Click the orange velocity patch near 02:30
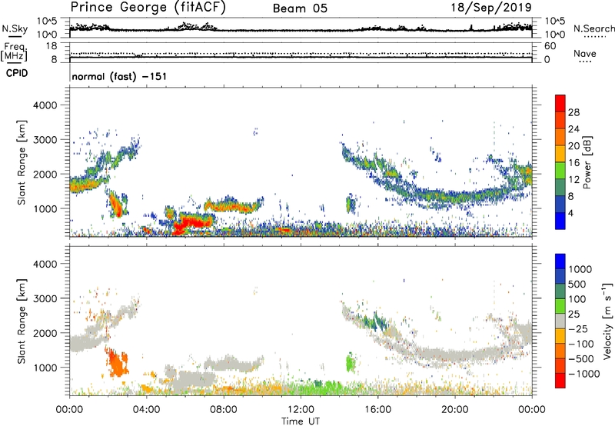 (117, 363)
